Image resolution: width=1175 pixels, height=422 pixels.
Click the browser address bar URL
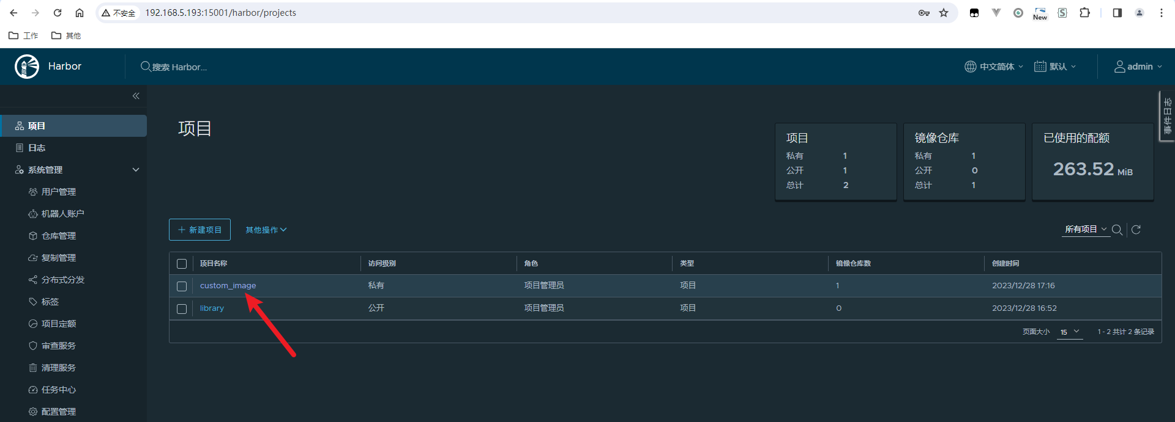(220, 13)
